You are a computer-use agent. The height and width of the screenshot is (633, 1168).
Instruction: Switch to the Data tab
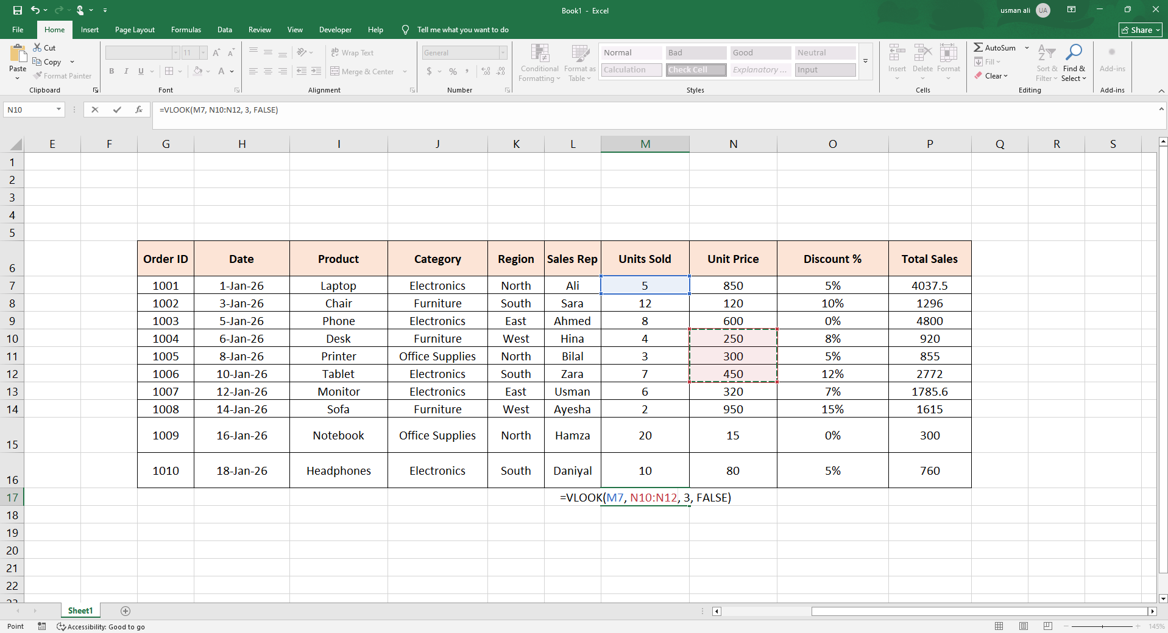point(225,29)
